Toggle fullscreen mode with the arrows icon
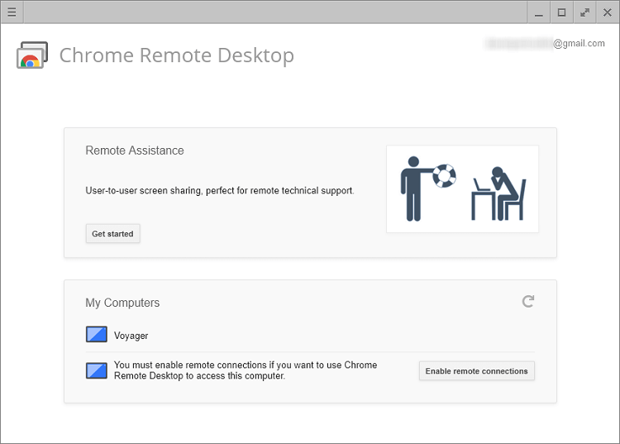This screenshot has height=444, width=620. (x=584, y=12)
